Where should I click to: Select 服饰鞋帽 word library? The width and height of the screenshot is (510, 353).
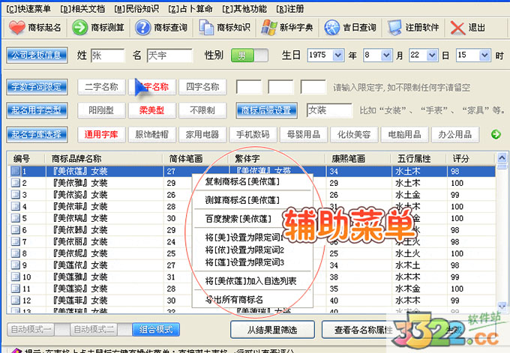tap(152, 135)
